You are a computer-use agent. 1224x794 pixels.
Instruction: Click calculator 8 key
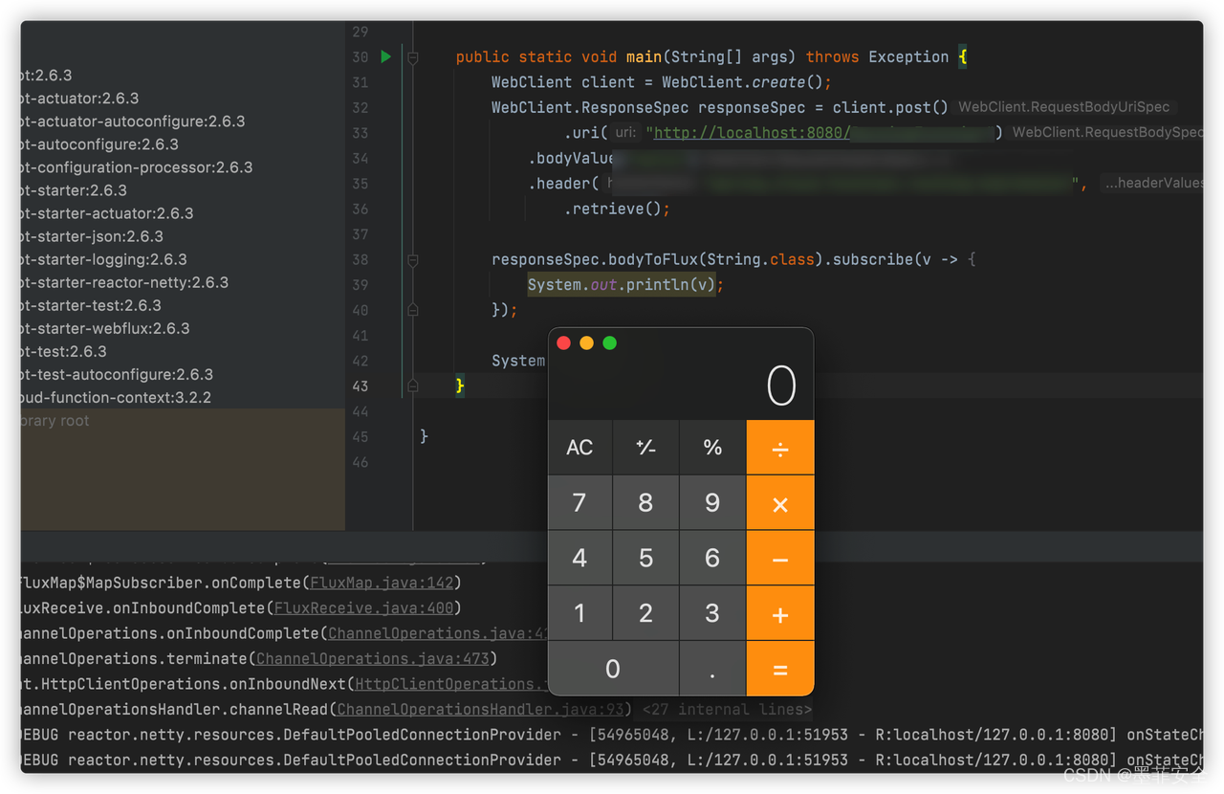click(x=645, y=503)
